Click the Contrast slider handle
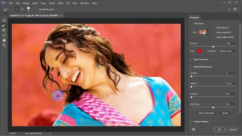 click(191, 97)
